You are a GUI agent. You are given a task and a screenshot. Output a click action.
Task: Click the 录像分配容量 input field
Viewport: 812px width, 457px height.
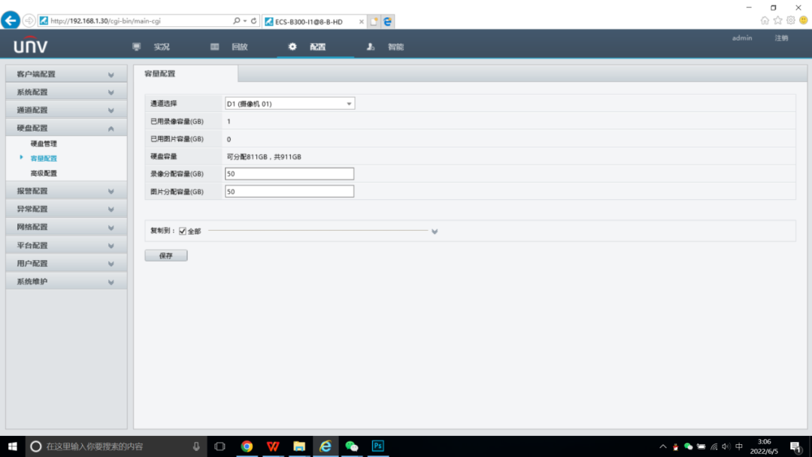point(289,174)
